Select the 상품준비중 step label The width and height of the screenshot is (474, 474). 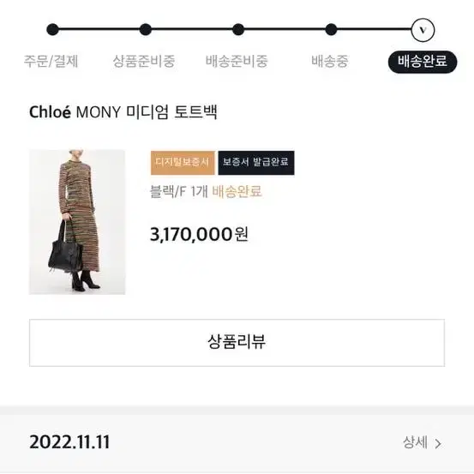(x=144, y=61)
